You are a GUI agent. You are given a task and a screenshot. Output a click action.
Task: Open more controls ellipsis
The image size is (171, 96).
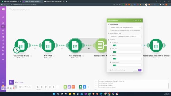tap(58, 87)
